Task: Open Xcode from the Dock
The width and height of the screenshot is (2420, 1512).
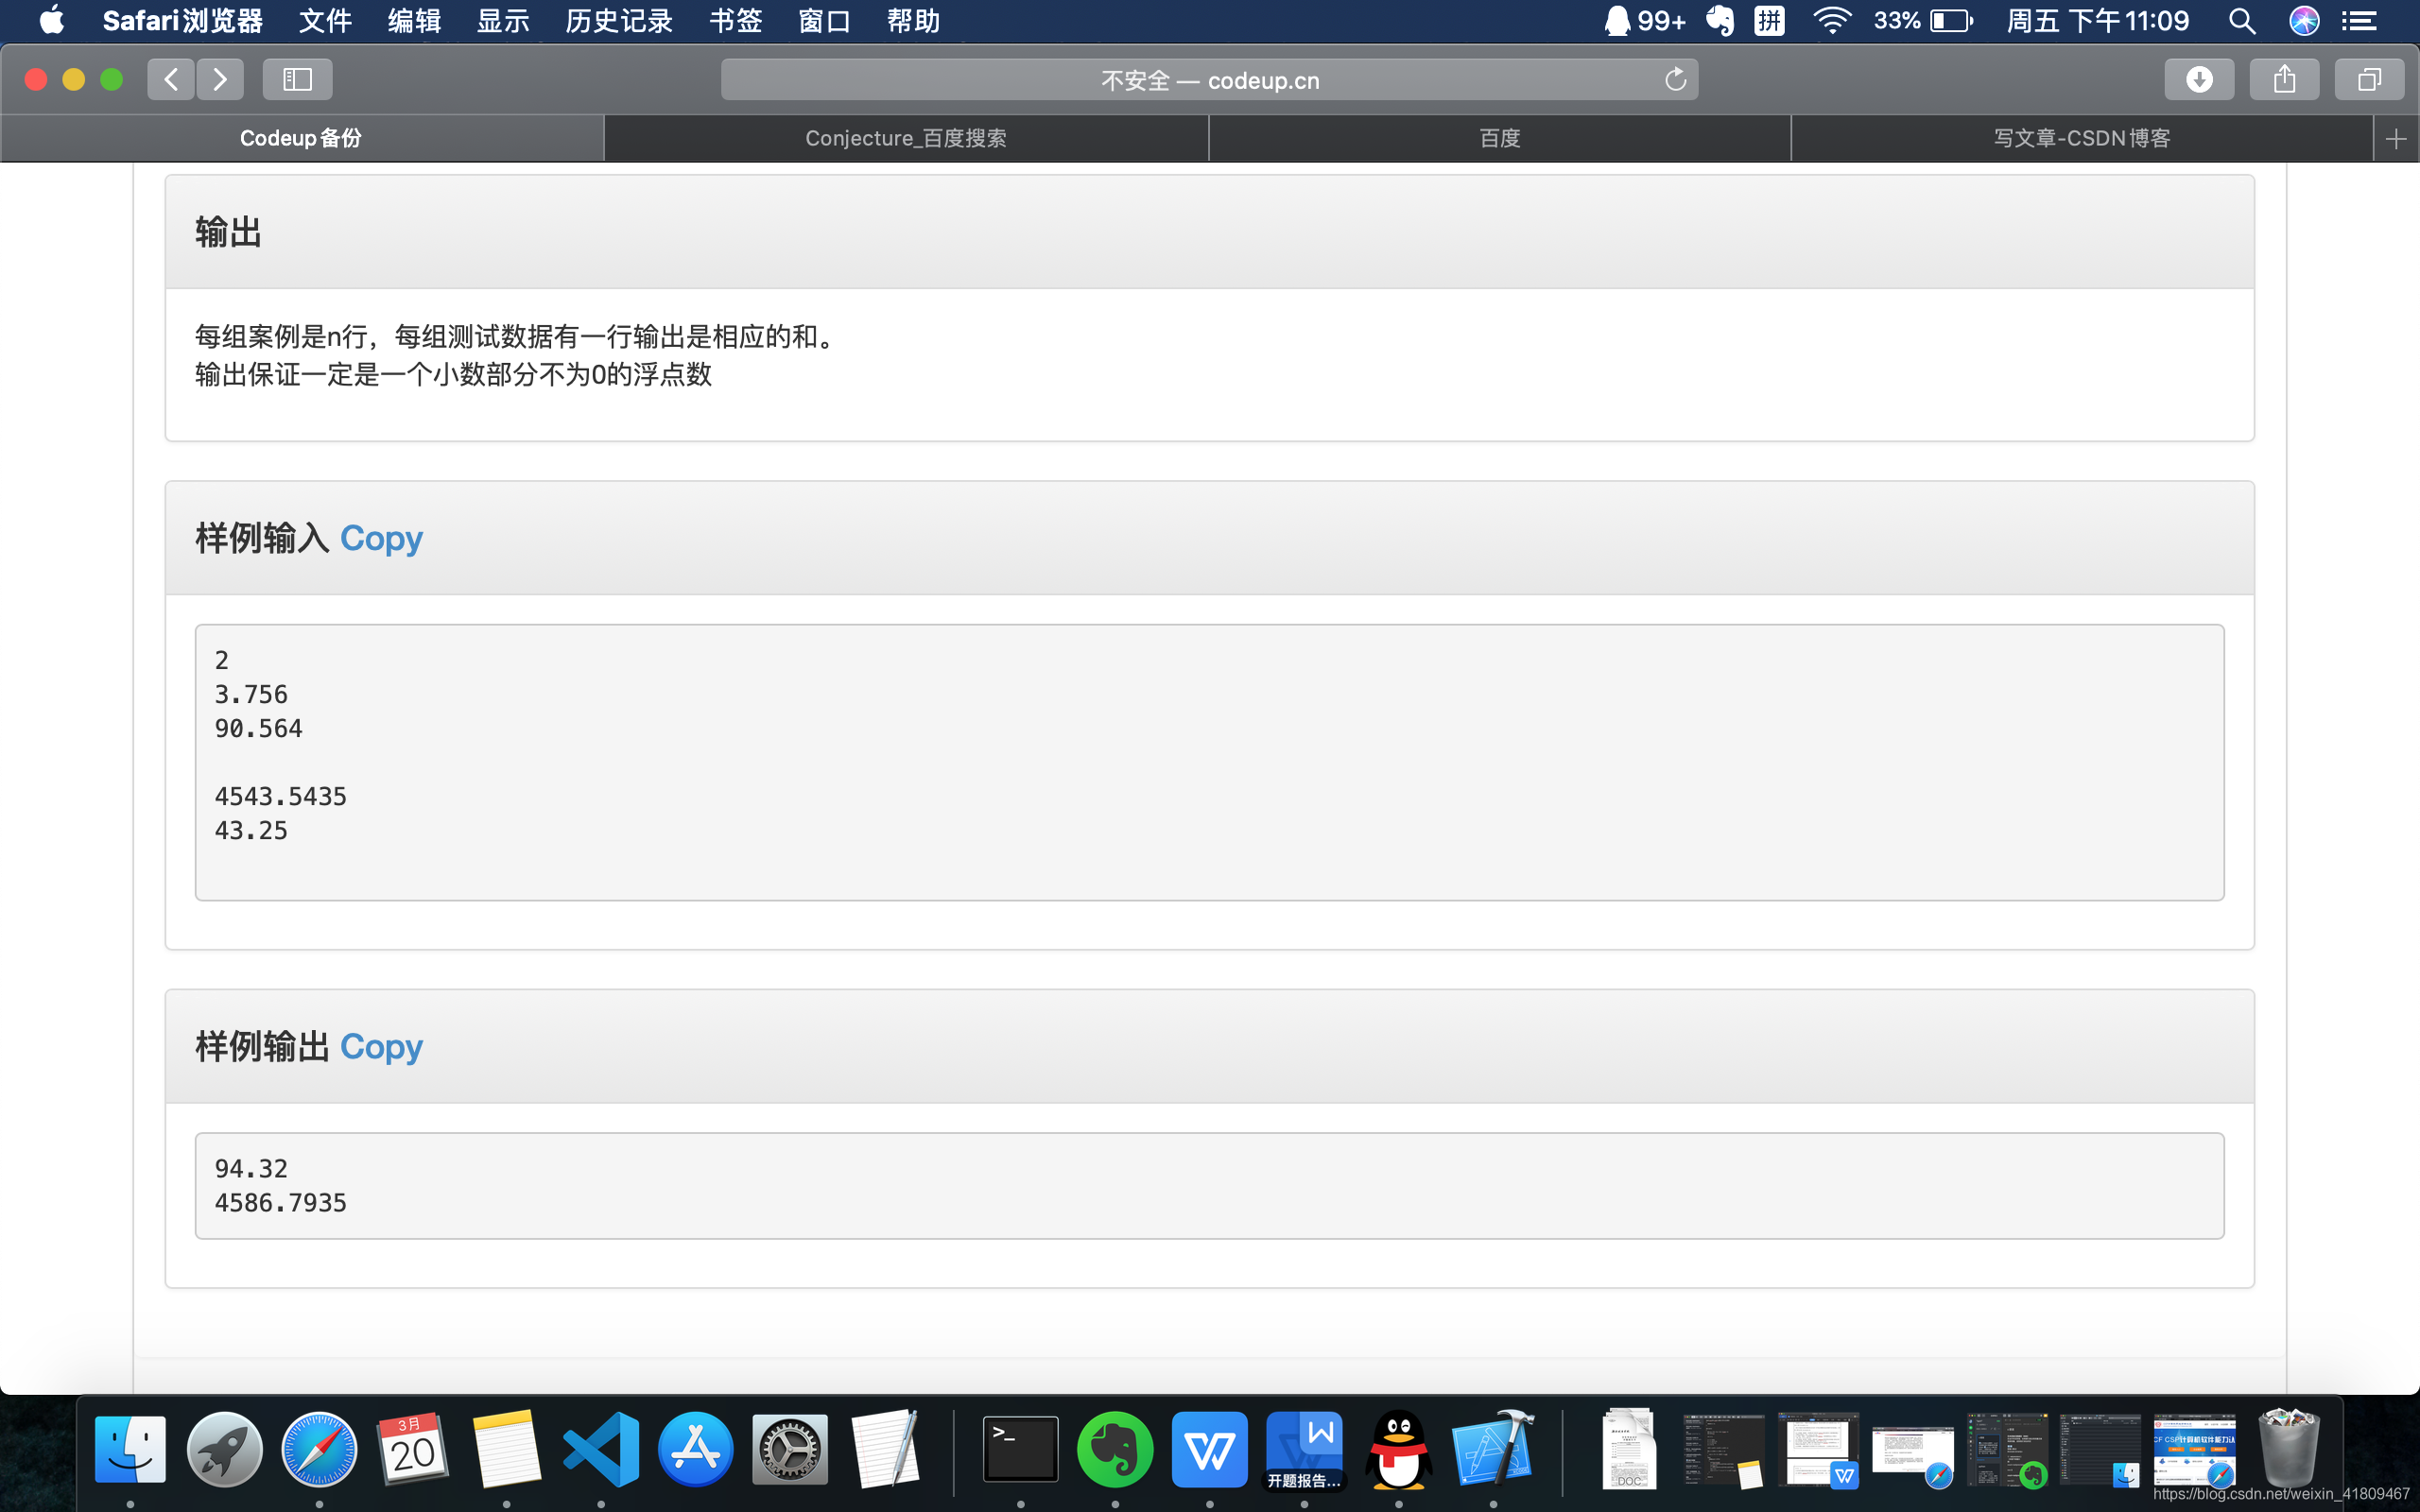Action: (1492, 1448)
